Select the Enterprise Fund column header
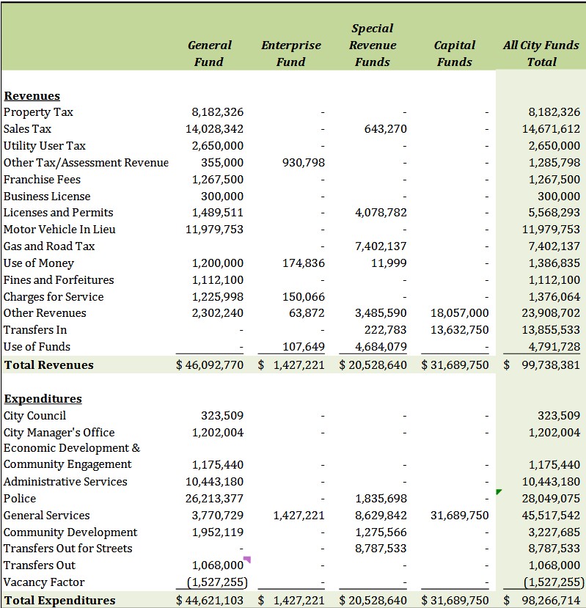Viewport: 586px width, 608px height. coord(290,54)
